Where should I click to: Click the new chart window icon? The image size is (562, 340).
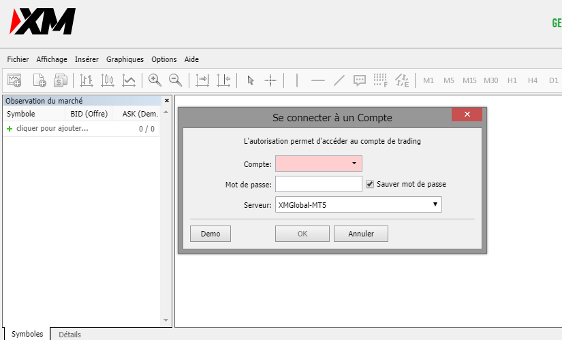pos(15,80)
